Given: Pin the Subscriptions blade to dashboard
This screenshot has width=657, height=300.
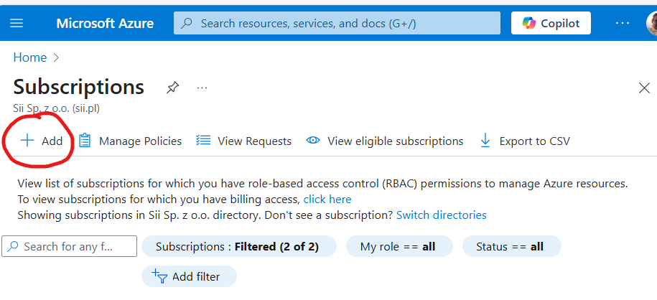Looking at the screenshot, I should 172,88.
